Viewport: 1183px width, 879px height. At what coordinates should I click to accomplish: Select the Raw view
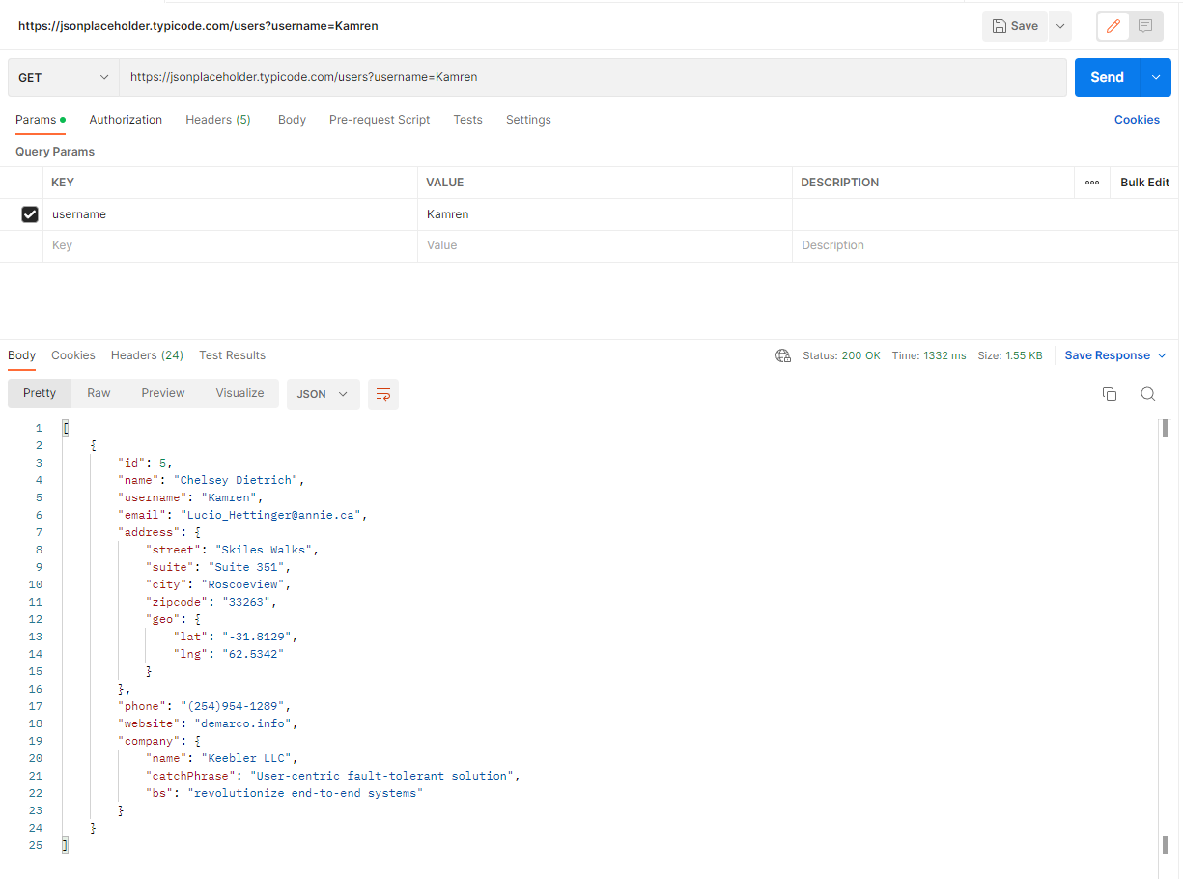point(99,393)
